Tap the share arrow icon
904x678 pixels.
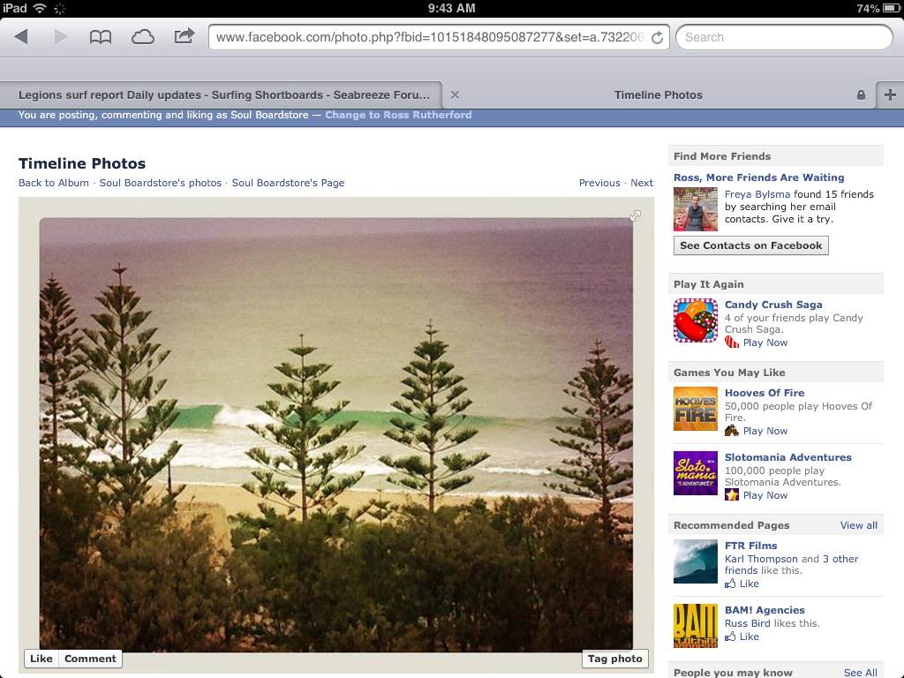184,36
